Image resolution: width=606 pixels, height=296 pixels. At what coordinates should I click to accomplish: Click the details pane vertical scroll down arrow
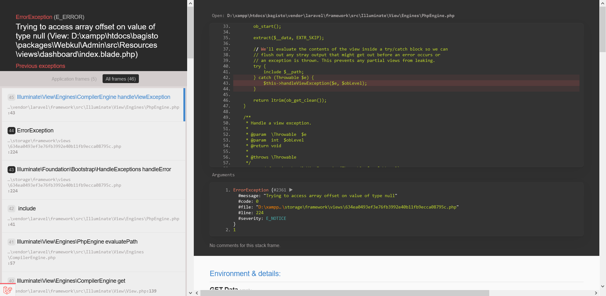603,287
